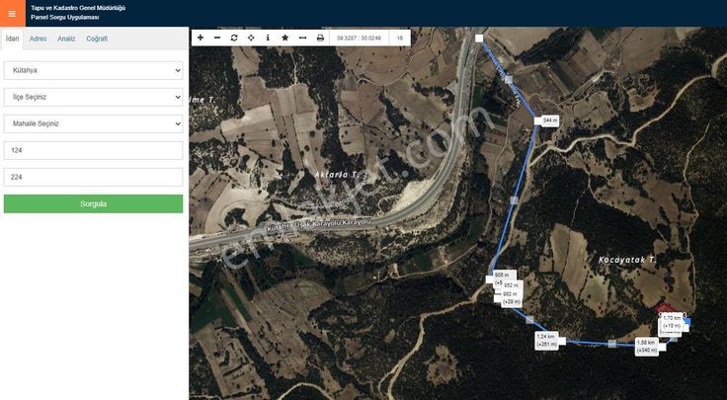Click the star favorites icon
Image resolution: width=727 pixels, height=400 pixels.
pos(284,38)
